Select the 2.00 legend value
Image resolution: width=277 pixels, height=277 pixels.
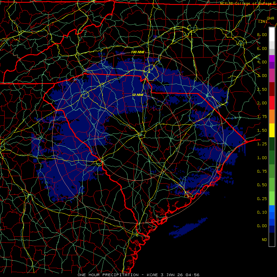tap(262, 103)
